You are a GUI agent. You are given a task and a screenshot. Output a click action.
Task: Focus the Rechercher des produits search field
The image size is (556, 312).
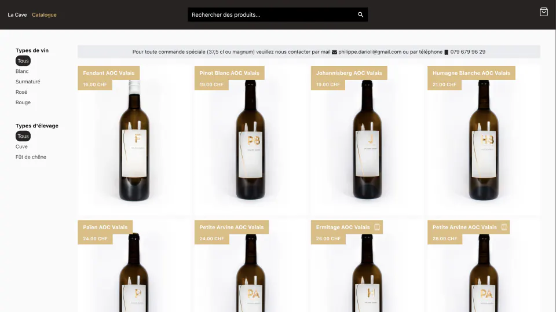[x=277, y=14]
